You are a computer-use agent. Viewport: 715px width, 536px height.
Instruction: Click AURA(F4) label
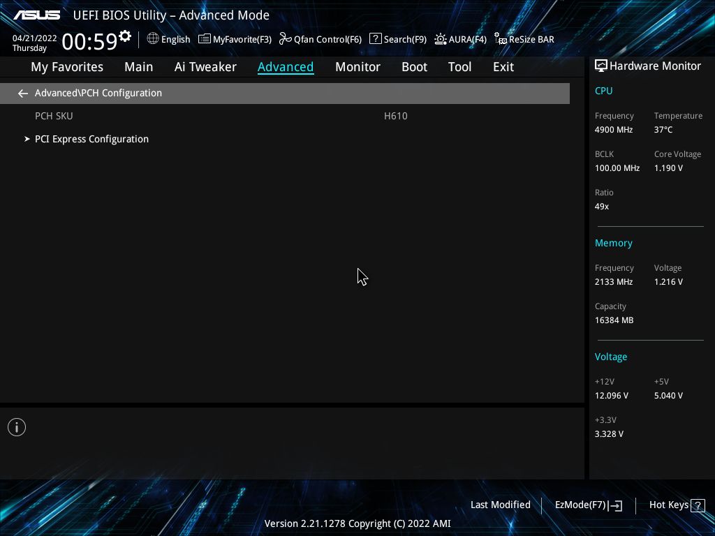(467, 40)
